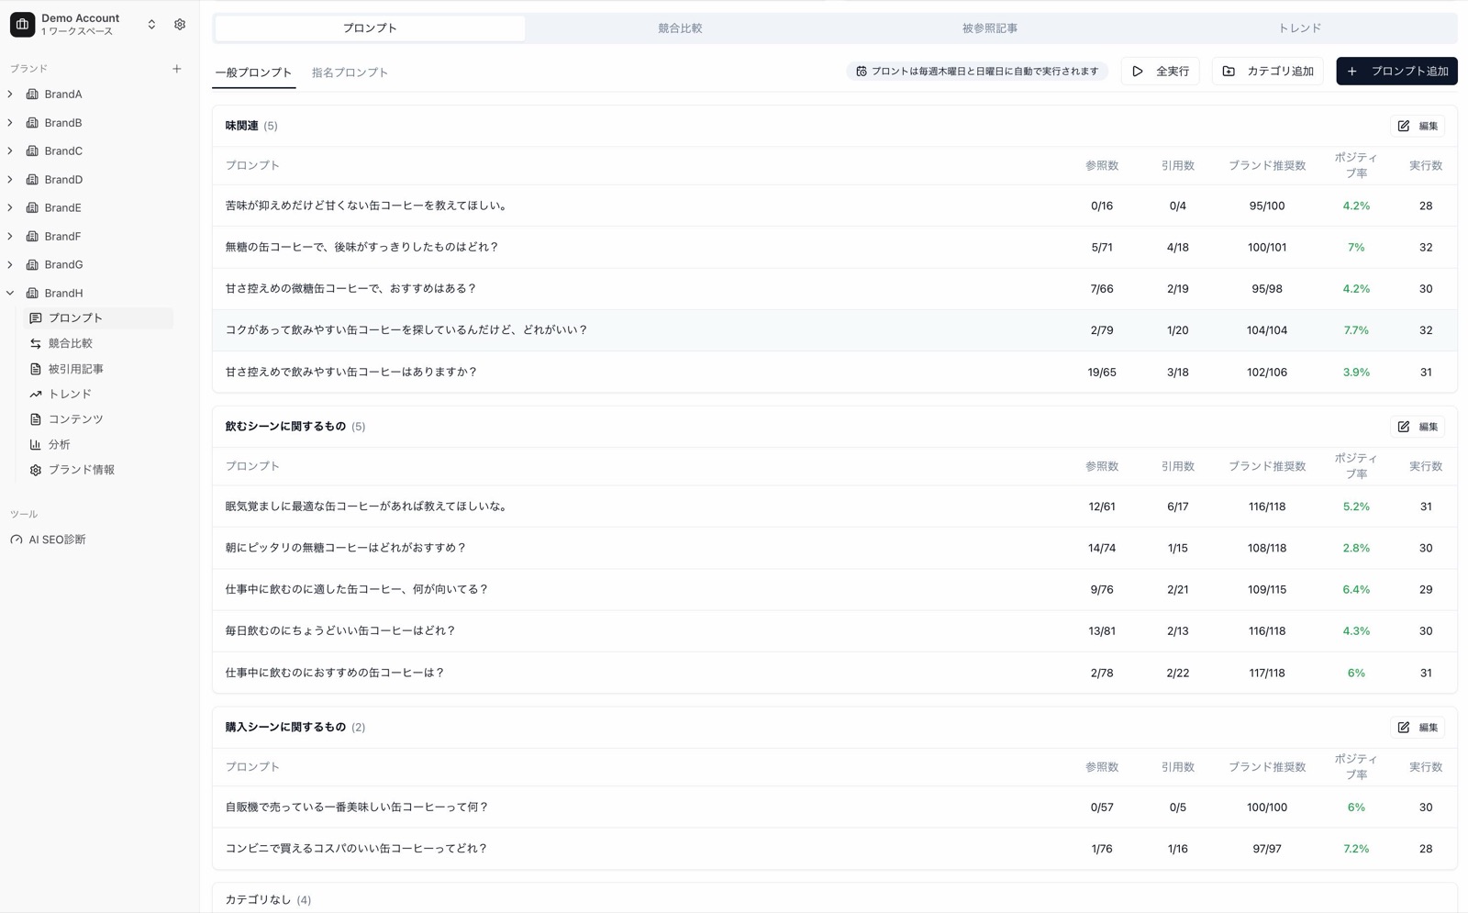This screenshot has height=913, width=1468.
Task: Click the 分析 bar chart icon
Action: (x=36, y=445)
